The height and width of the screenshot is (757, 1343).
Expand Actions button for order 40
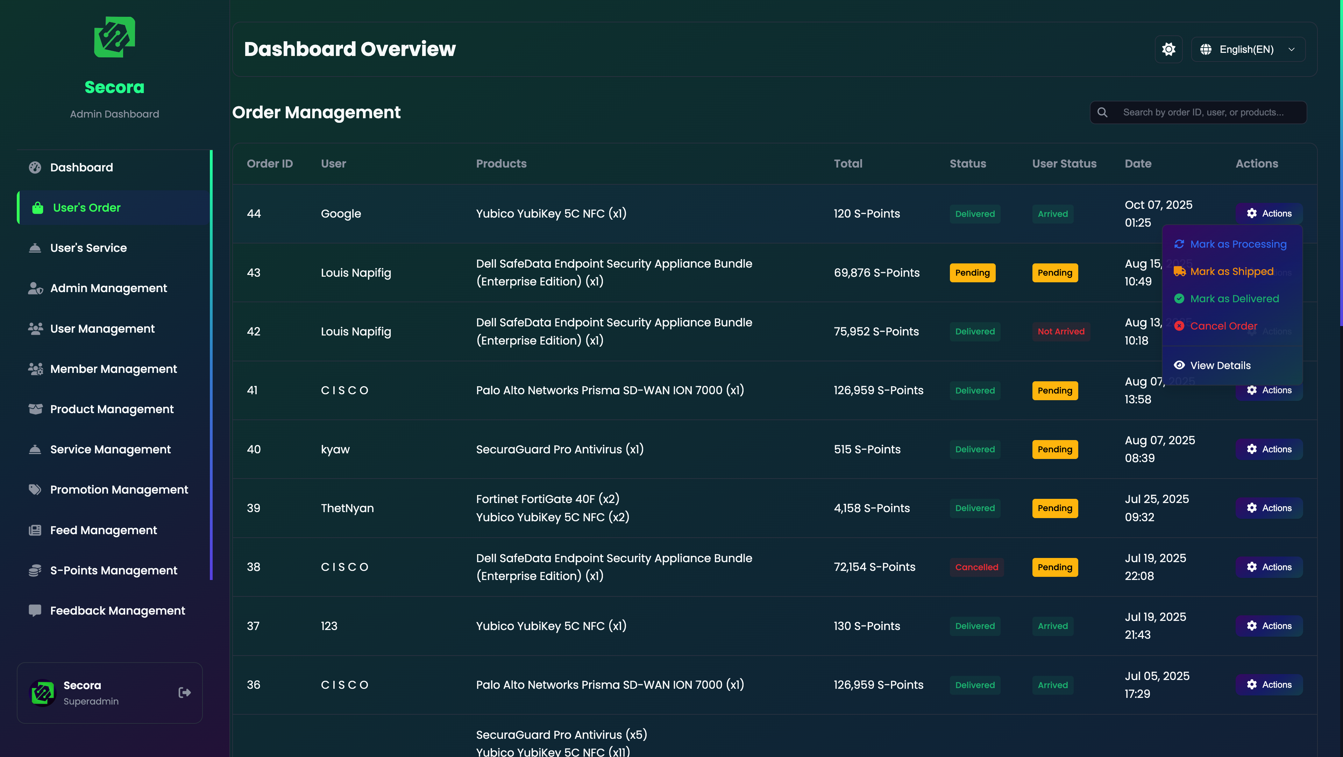pos(1269,449)
